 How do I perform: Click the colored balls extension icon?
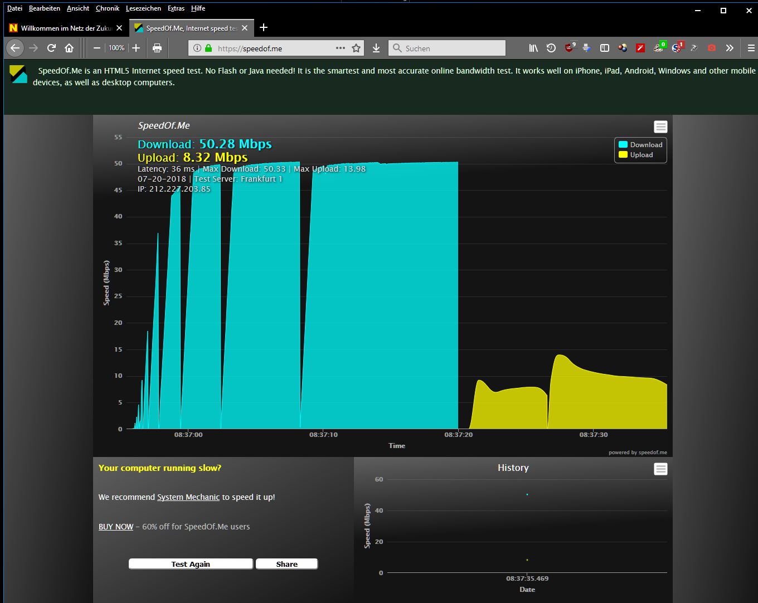tap(623, 48)
